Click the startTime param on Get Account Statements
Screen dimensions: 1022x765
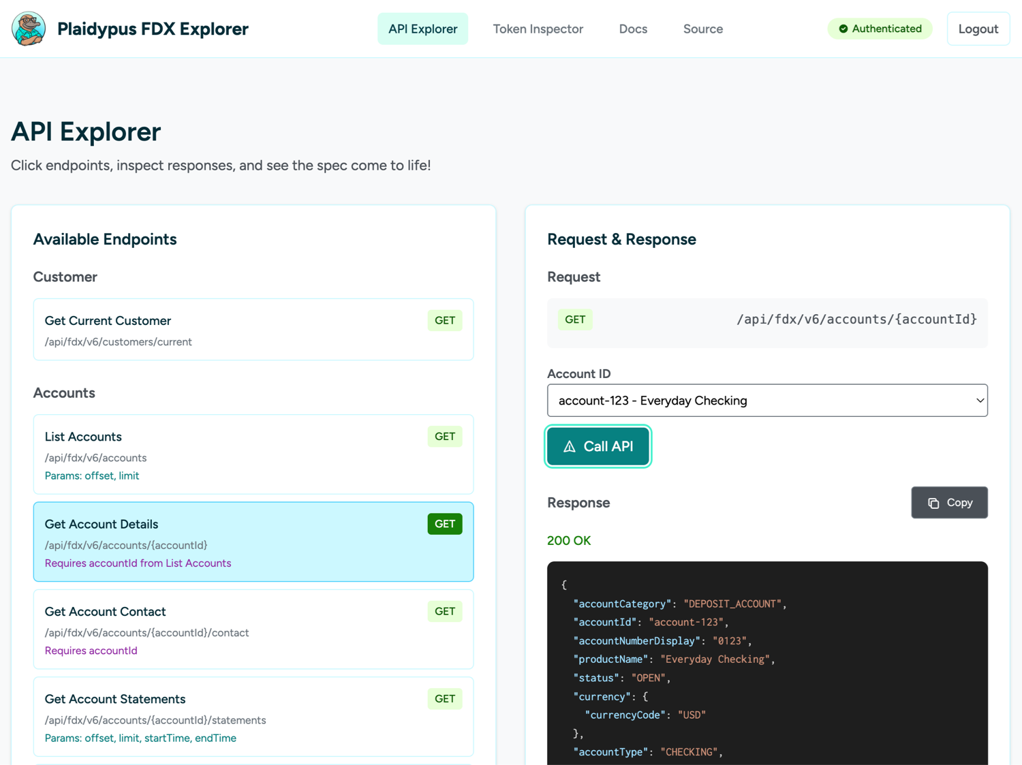coord(166,738)
